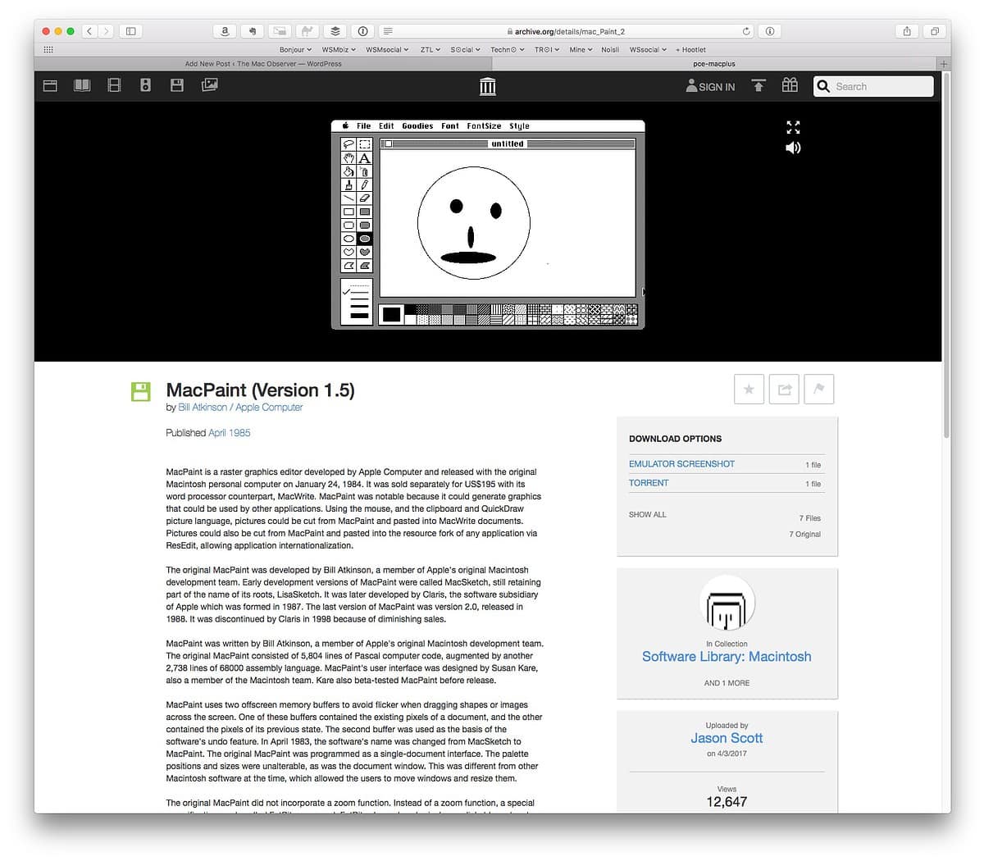Click the archive upload arrow icon
Image resolution: width=984 pixels, height=861 pixels.
pyautogui.click(x=758, y=85)
